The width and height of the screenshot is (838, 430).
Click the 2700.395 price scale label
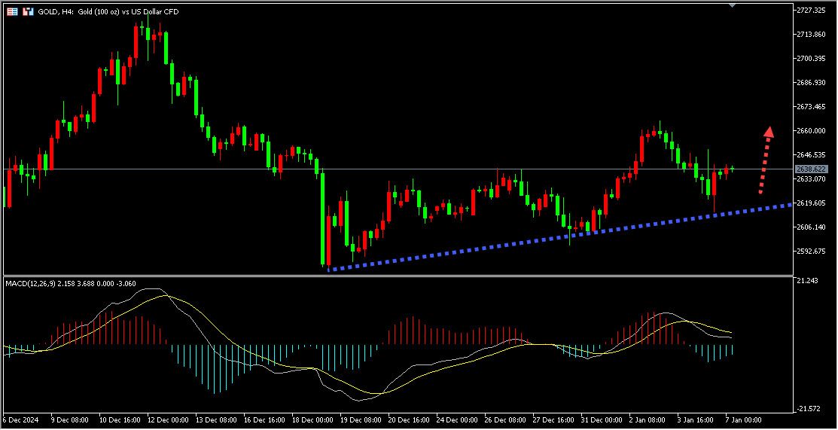[812, 59]
